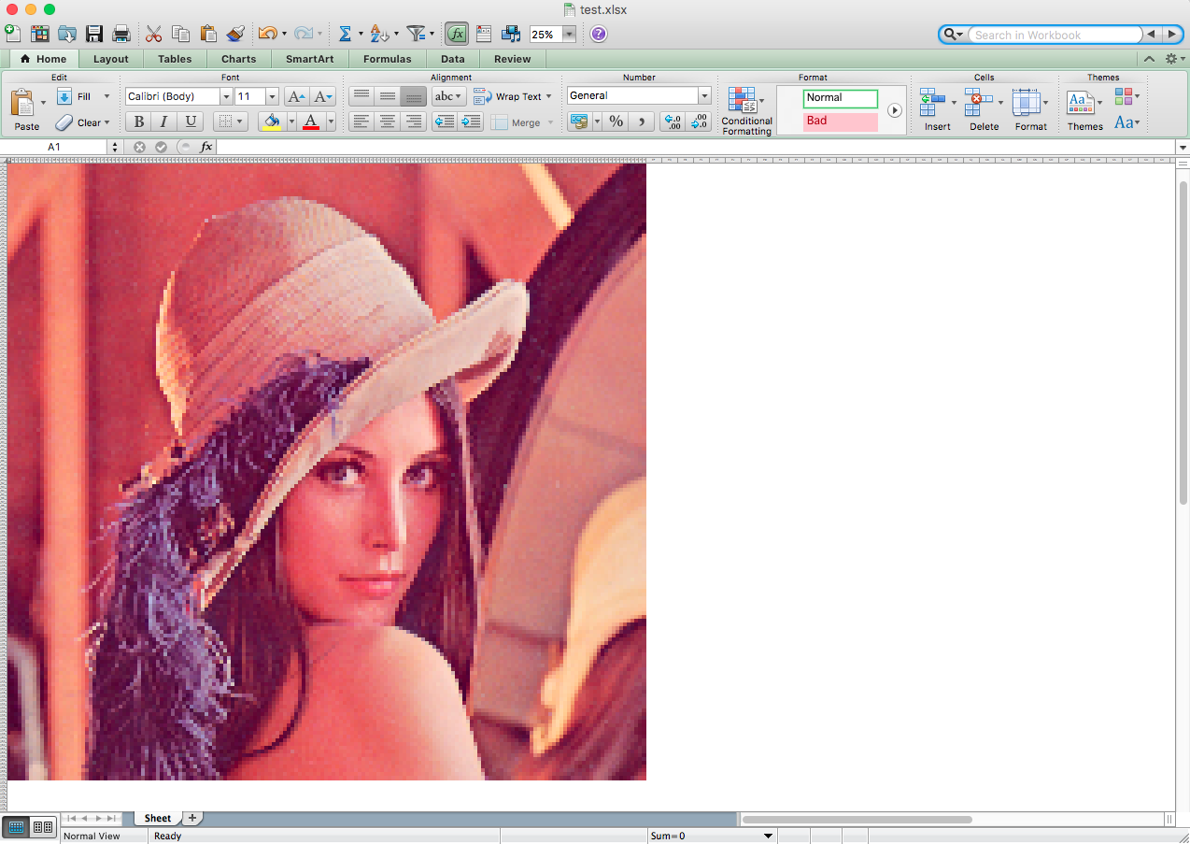Click the Fill down icon
The width and height of the screenshot is (1190, 844).
click(x=64, y=96)
